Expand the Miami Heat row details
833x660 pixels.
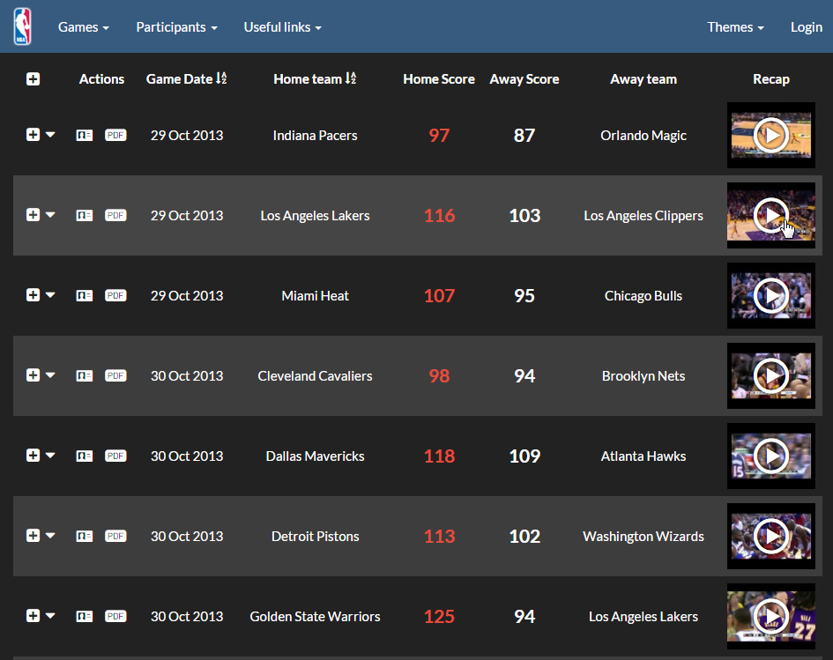click(x=33, y=296)
